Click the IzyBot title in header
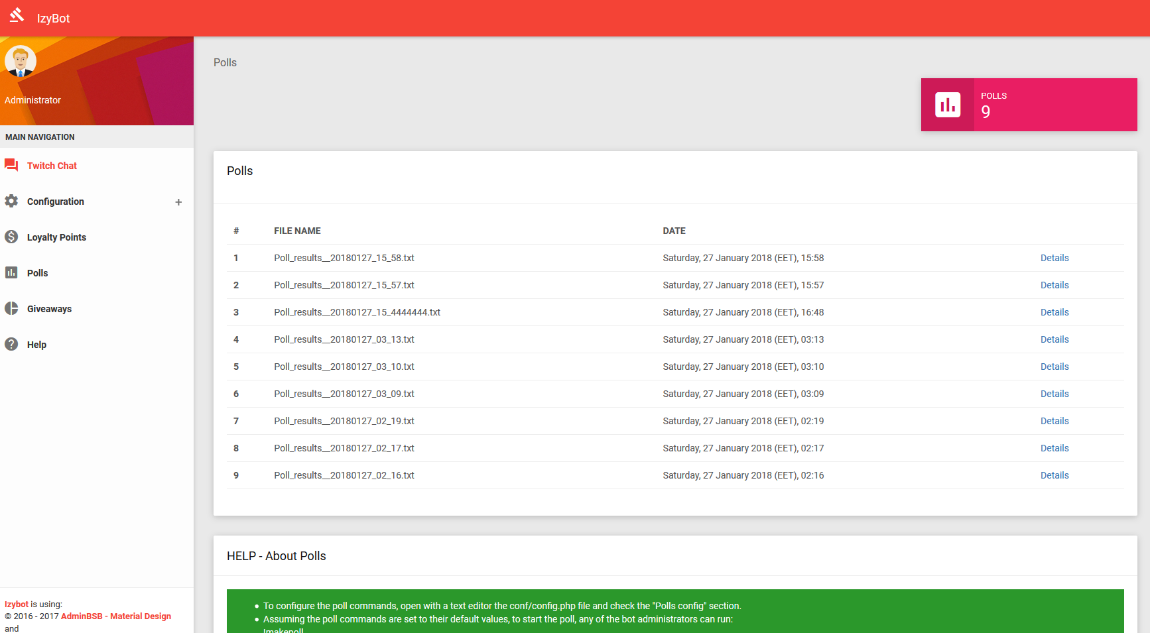 click(53, 19)
